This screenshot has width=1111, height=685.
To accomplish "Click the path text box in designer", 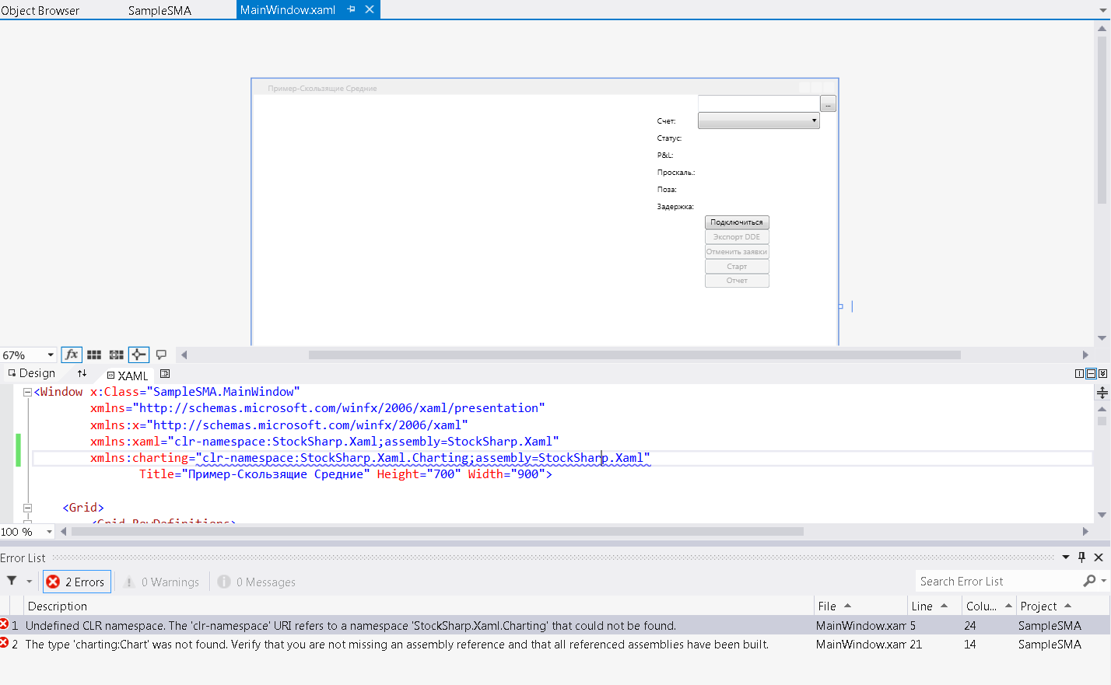I will pyautogui.click(x=759, y=103).
